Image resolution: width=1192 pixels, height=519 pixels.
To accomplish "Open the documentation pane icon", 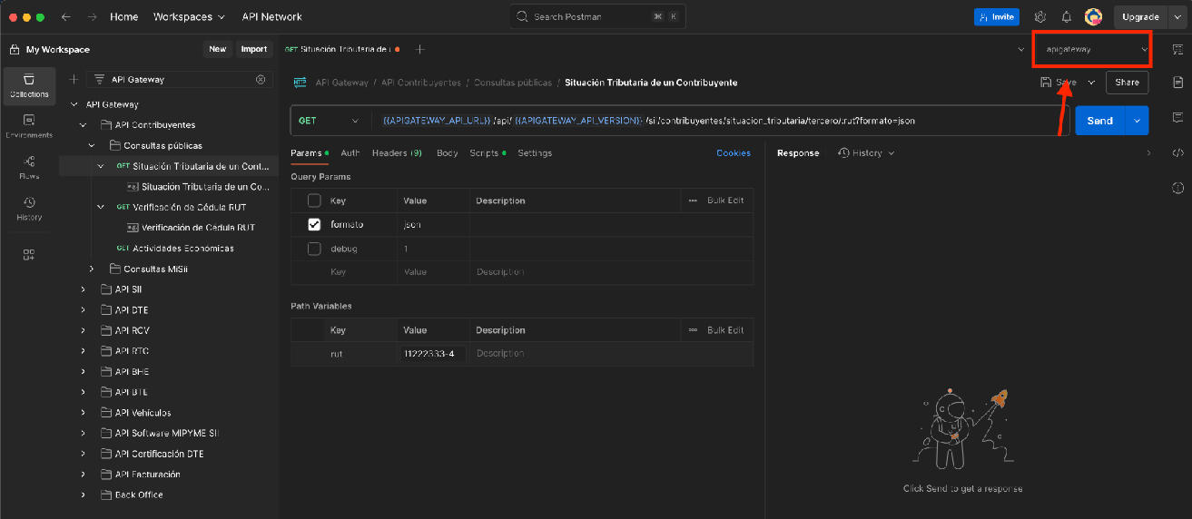I will (1177, 83).
